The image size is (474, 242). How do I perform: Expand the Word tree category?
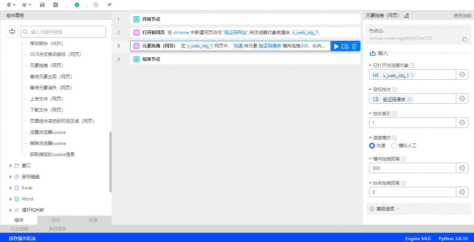[10, 199]
